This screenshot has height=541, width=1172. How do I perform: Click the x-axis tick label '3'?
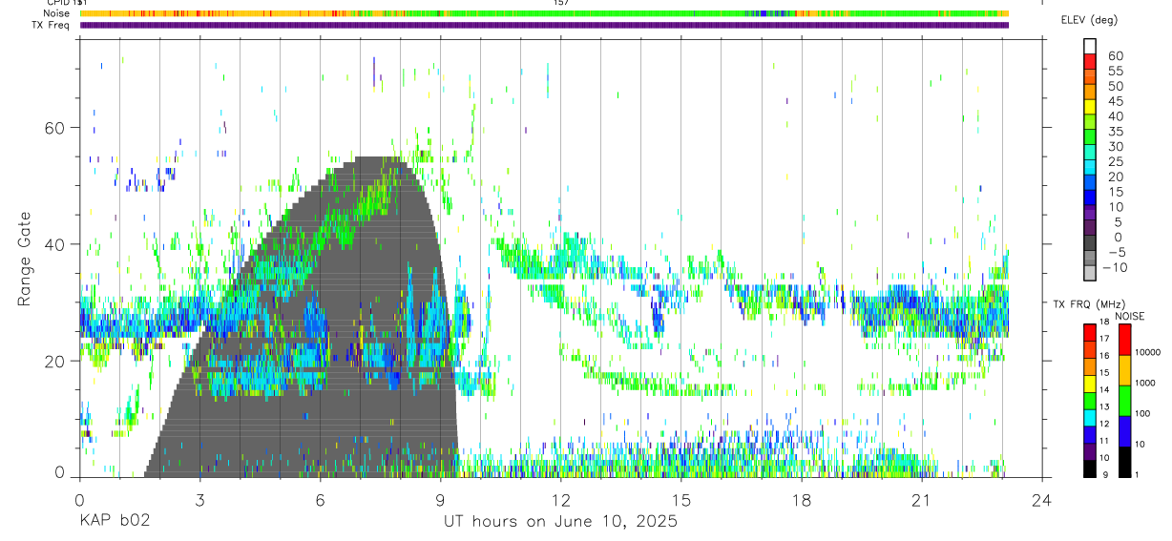pos(199,501)
